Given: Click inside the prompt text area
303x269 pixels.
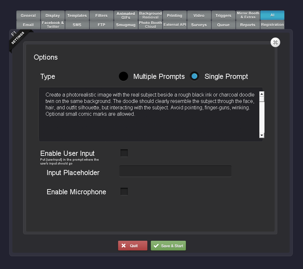Looking at the screenshot, I should [x=149, y=115].
